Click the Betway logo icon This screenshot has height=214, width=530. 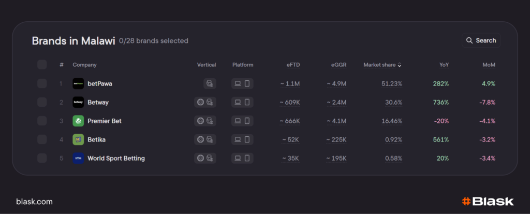pyautogui.click(x=78, y=102)
